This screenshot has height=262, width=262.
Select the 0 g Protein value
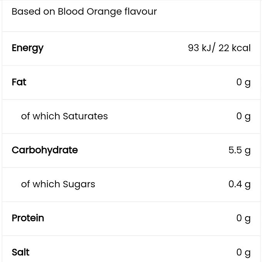[x=244, y=218]
